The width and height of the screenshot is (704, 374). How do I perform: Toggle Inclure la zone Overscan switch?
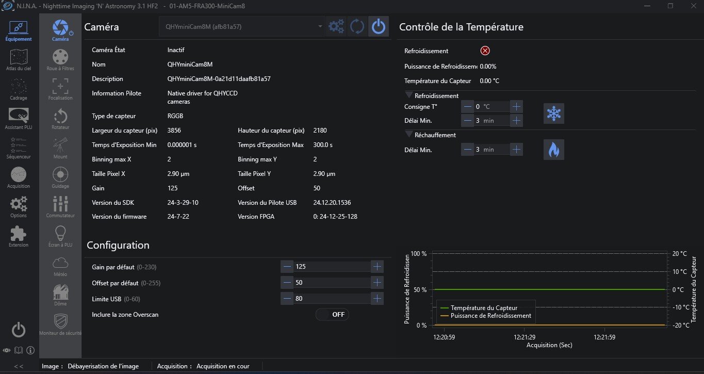click(x=332, y=314)
